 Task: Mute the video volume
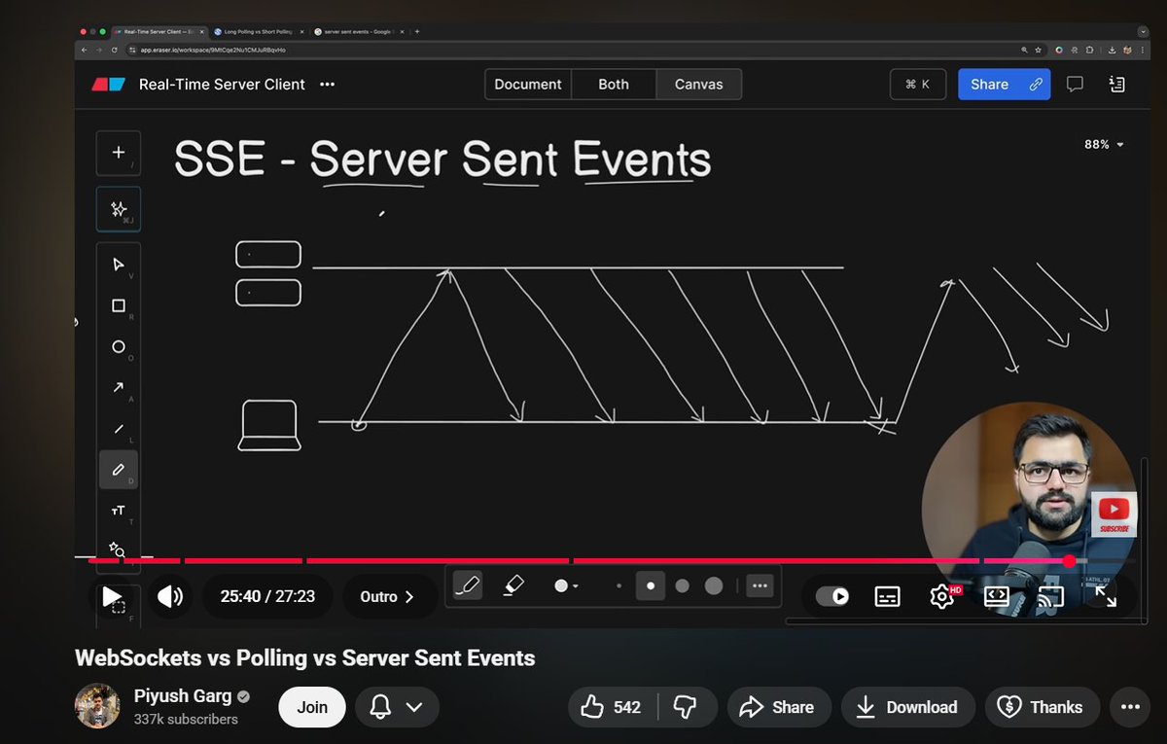point(170,596)
